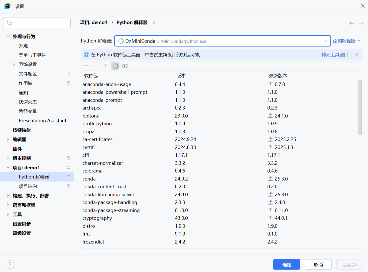This screenshot has width=368, height=272.
Task: Select the colorama package row
Action: (x=219, y=171)
